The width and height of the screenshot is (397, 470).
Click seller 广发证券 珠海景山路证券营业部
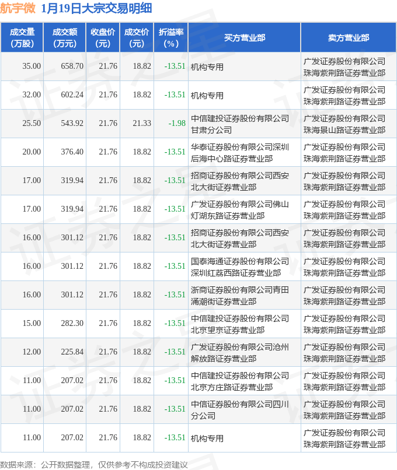click(x=344, y=124)
